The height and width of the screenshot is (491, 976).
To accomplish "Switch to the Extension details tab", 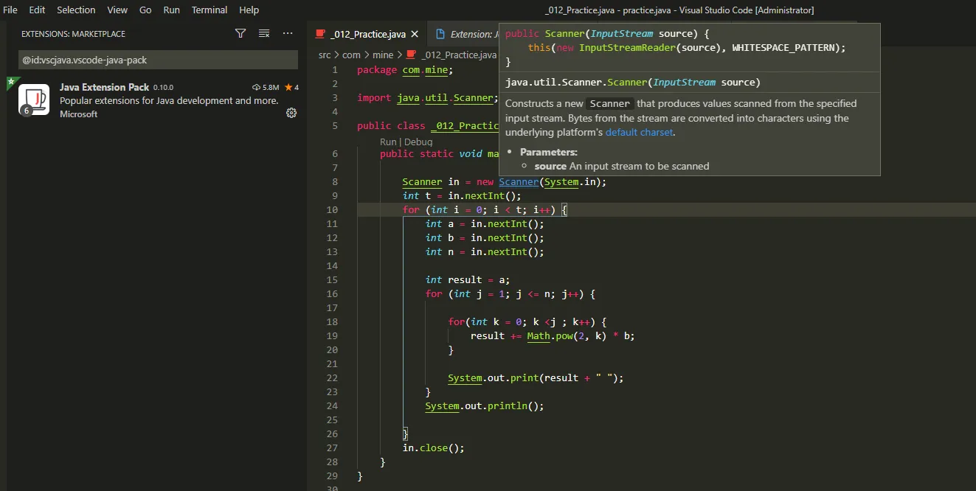I will [x=468, y=34].
